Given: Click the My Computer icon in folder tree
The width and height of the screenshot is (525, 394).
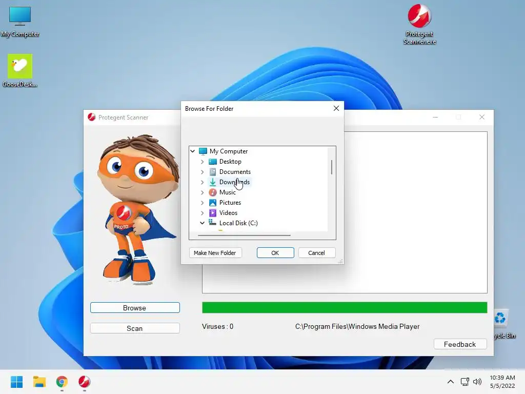Looking at the screenshot, I should click(x=203, y=151).
